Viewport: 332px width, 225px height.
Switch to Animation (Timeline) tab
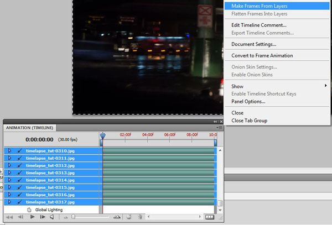click(30, 128)
